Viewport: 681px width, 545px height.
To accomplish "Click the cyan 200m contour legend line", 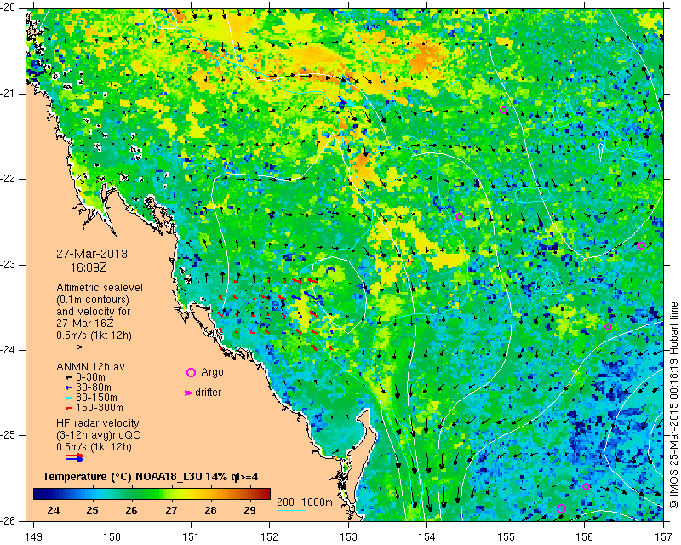I will point(291,510).
